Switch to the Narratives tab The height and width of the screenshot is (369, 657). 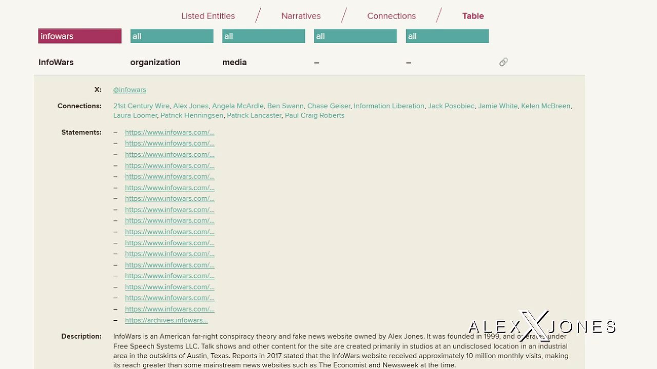pyautogui.click(x=301, y=16)
